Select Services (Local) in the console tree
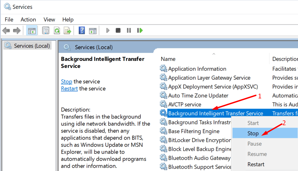This screenshot has width=298, height=171. [x=32, y=46]
